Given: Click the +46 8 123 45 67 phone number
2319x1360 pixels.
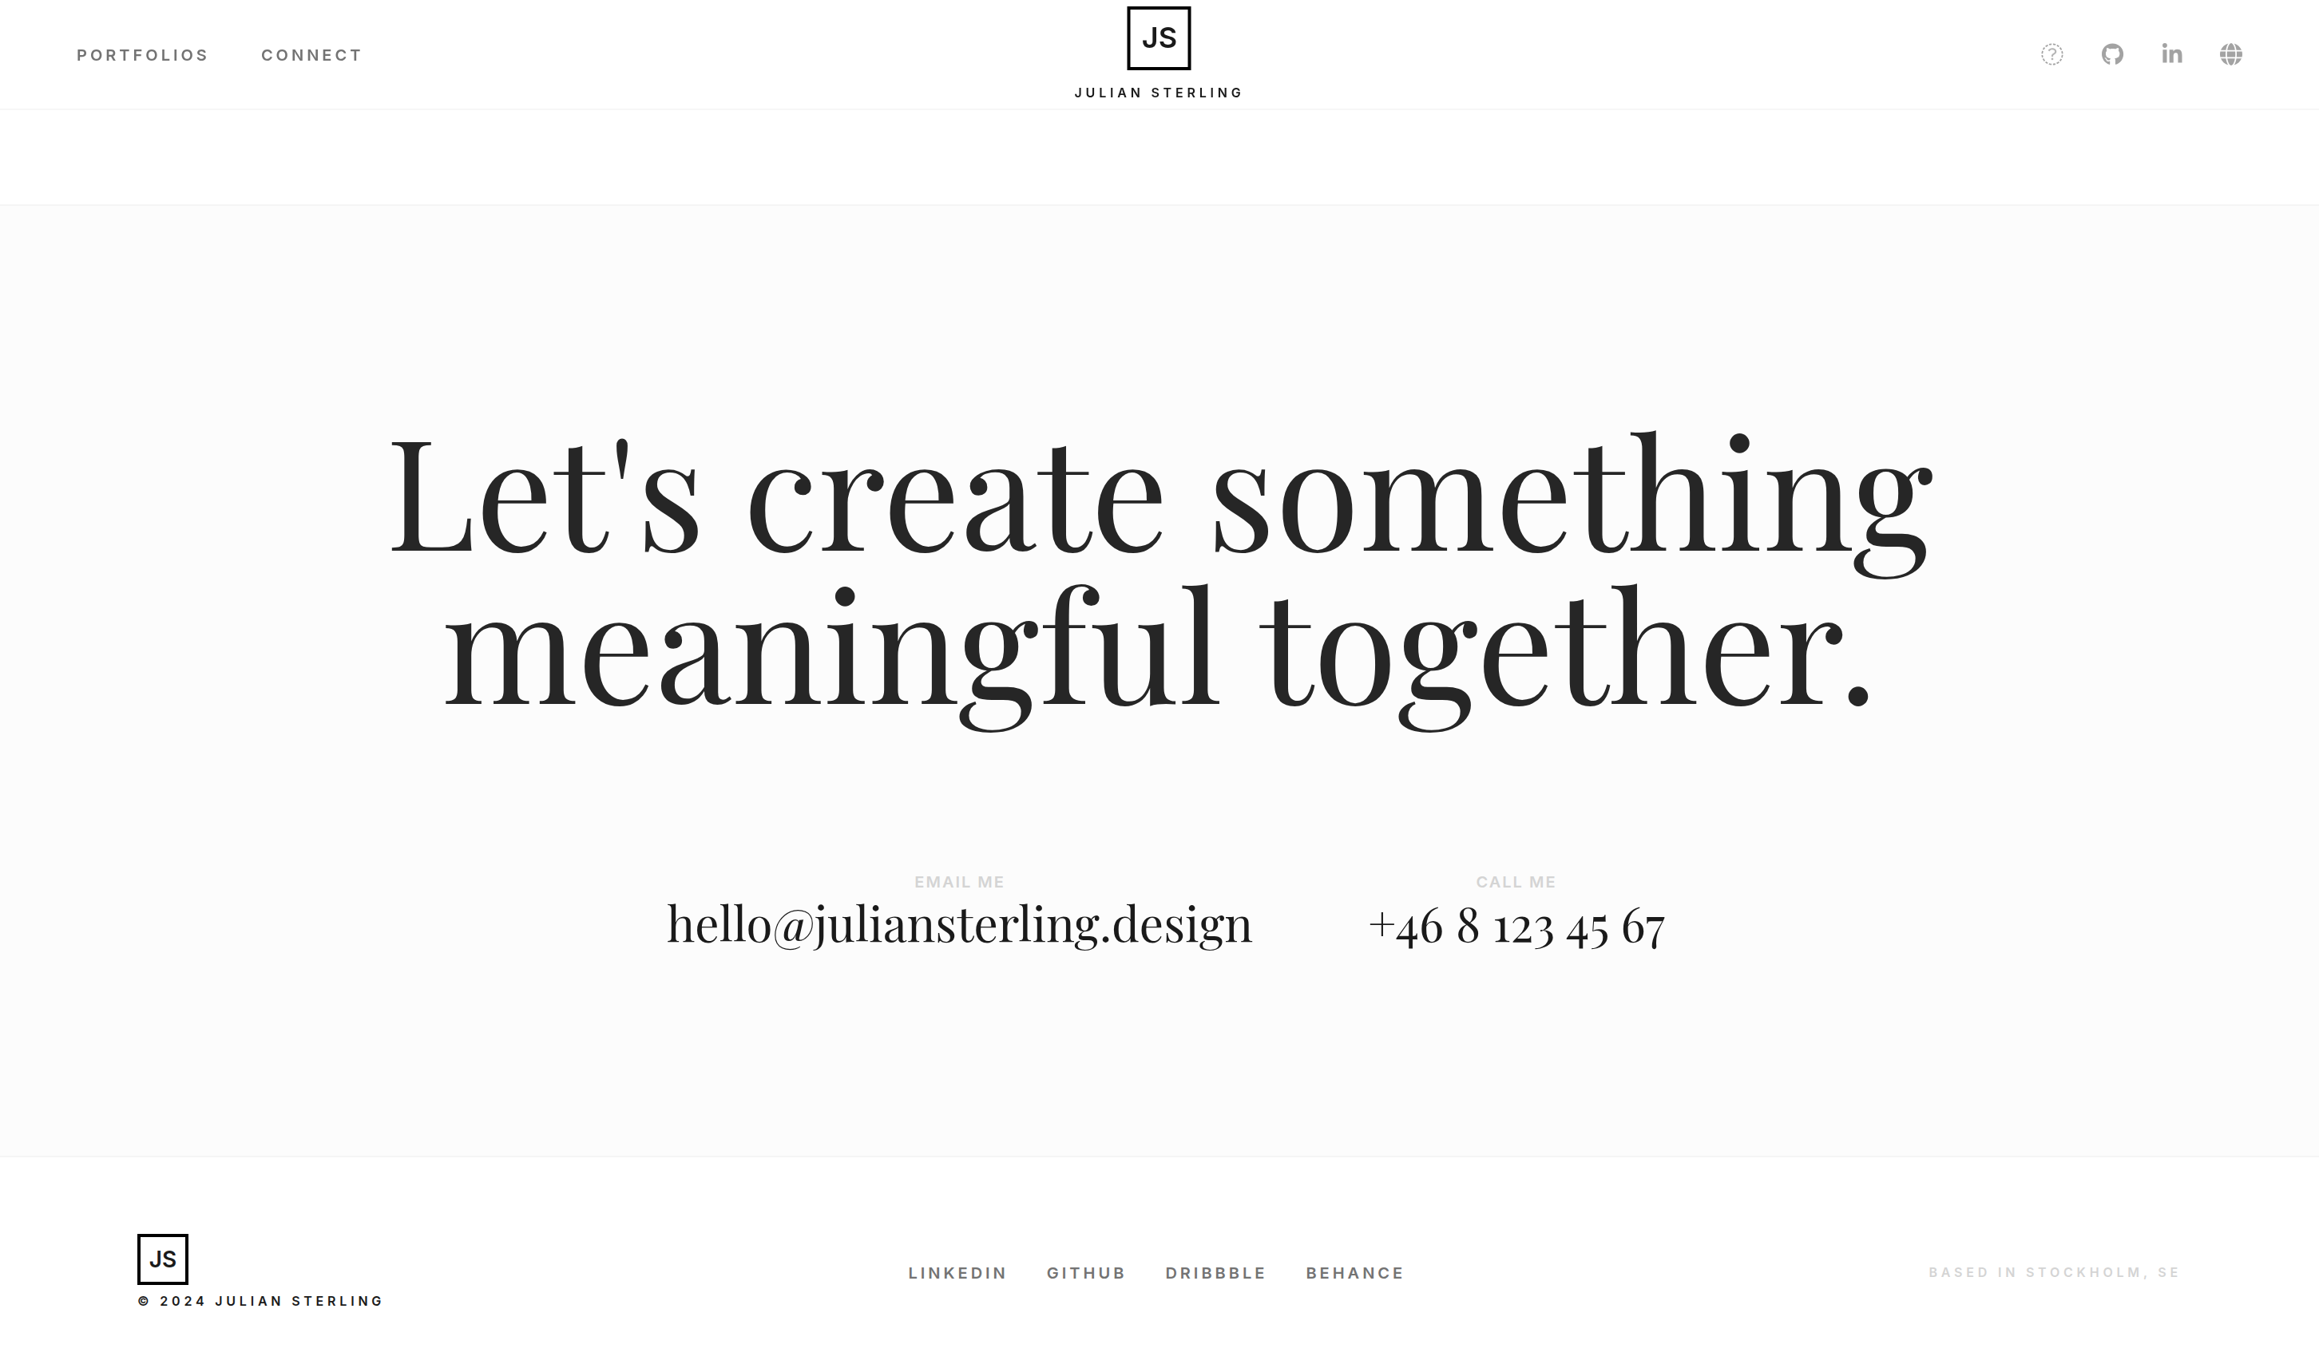Looking at the screenshot, I should coord(1516,926).
